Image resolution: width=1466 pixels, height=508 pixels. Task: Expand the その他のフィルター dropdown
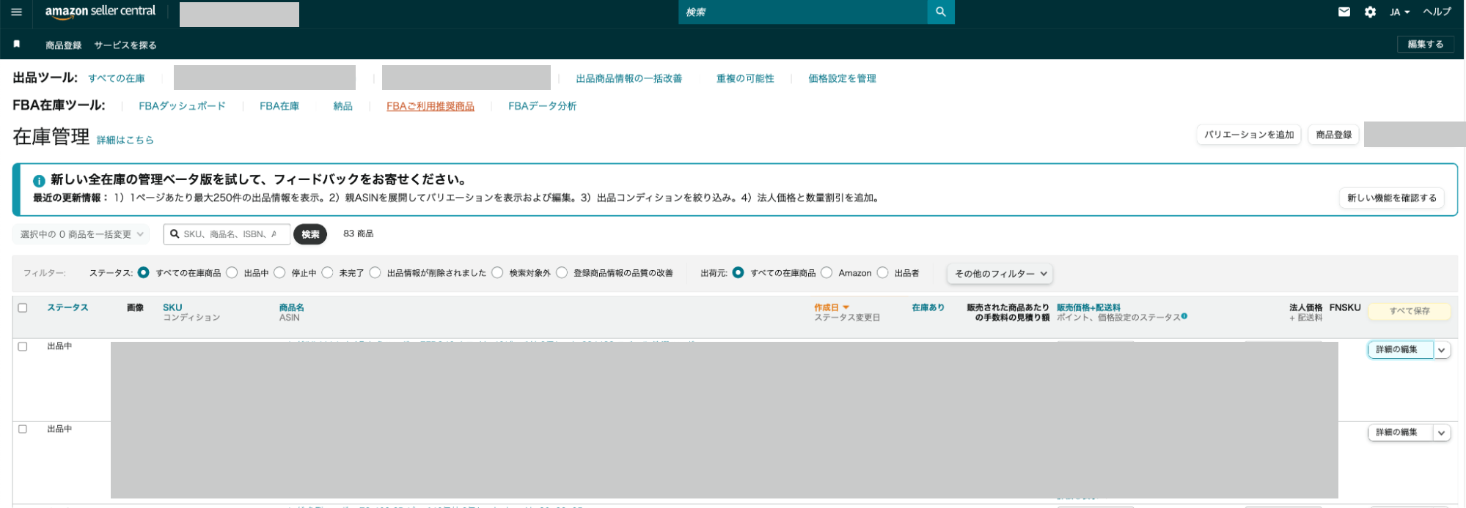(x=1000, y=274)
